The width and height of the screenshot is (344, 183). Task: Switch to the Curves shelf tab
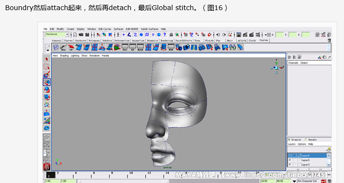[x=68, y=40]
